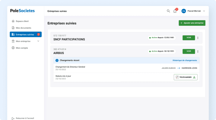
Task: Click the Retourner à l'accueil exit icon
Action: (13, 118)
